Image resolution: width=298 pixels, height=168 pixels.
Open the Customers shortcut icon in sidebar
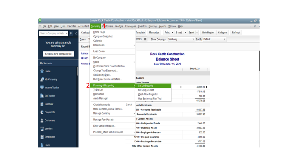coord(42,120)
